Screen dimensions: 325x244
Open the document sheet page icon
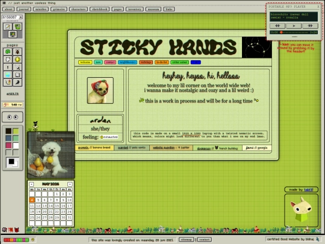(x=17, y=75)
